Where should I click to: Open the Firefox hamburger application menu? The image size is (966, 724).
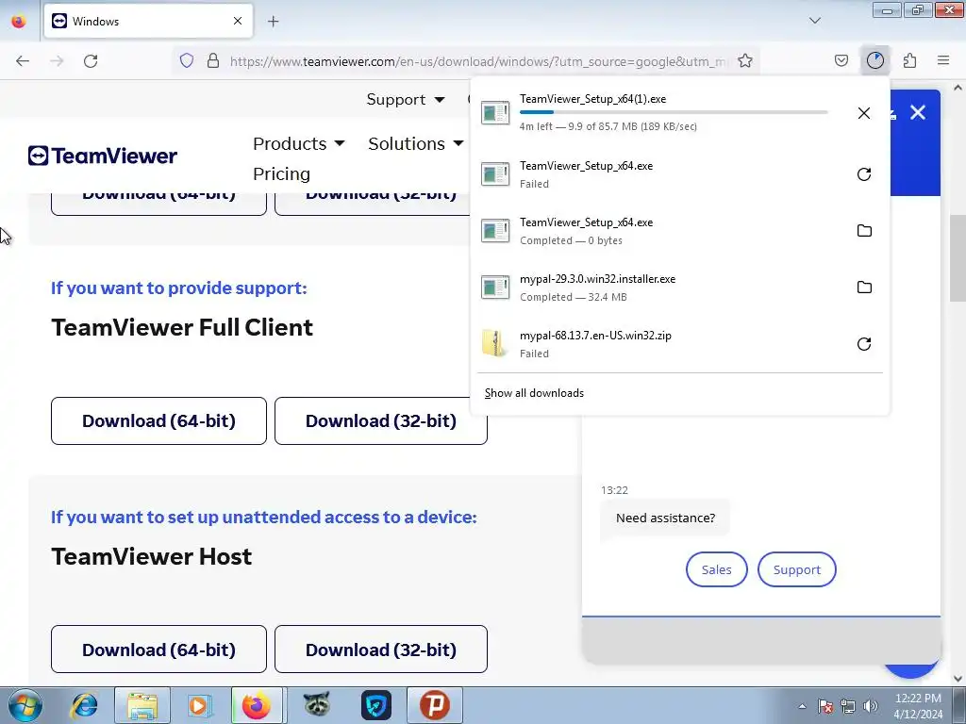click(x=943, y=60)
